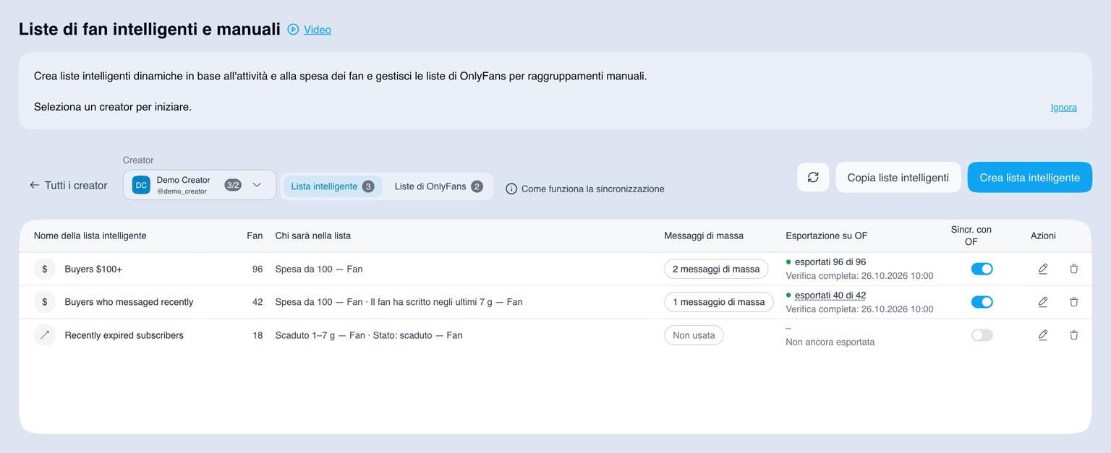Click the 3/2 badge in creator selector
Image resolution: width=1111 pixels, height=453 pixels.
pyautogui.click(x=233, y=185)
